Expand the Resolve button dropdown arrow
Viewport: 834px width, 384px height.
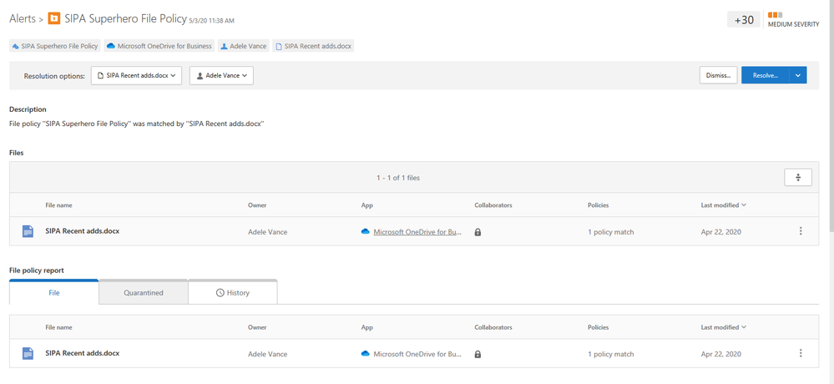click(x=798, y=75)
